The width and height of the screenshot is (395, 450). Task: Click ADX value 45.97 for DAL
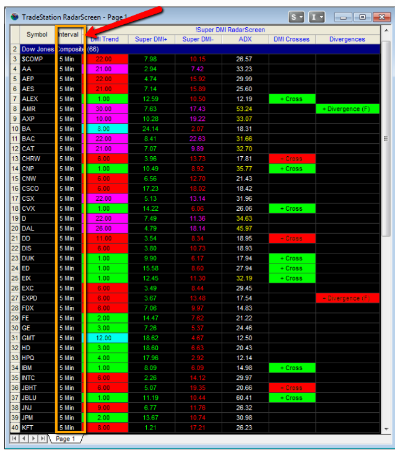(x=245, y=229)
